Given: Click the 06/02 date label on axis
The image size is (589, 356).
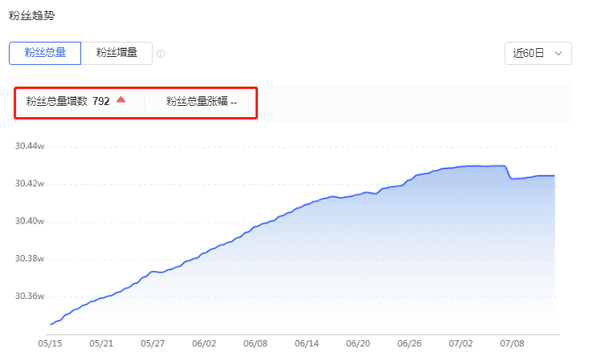Looking at the screenshot, I should 204,343.
